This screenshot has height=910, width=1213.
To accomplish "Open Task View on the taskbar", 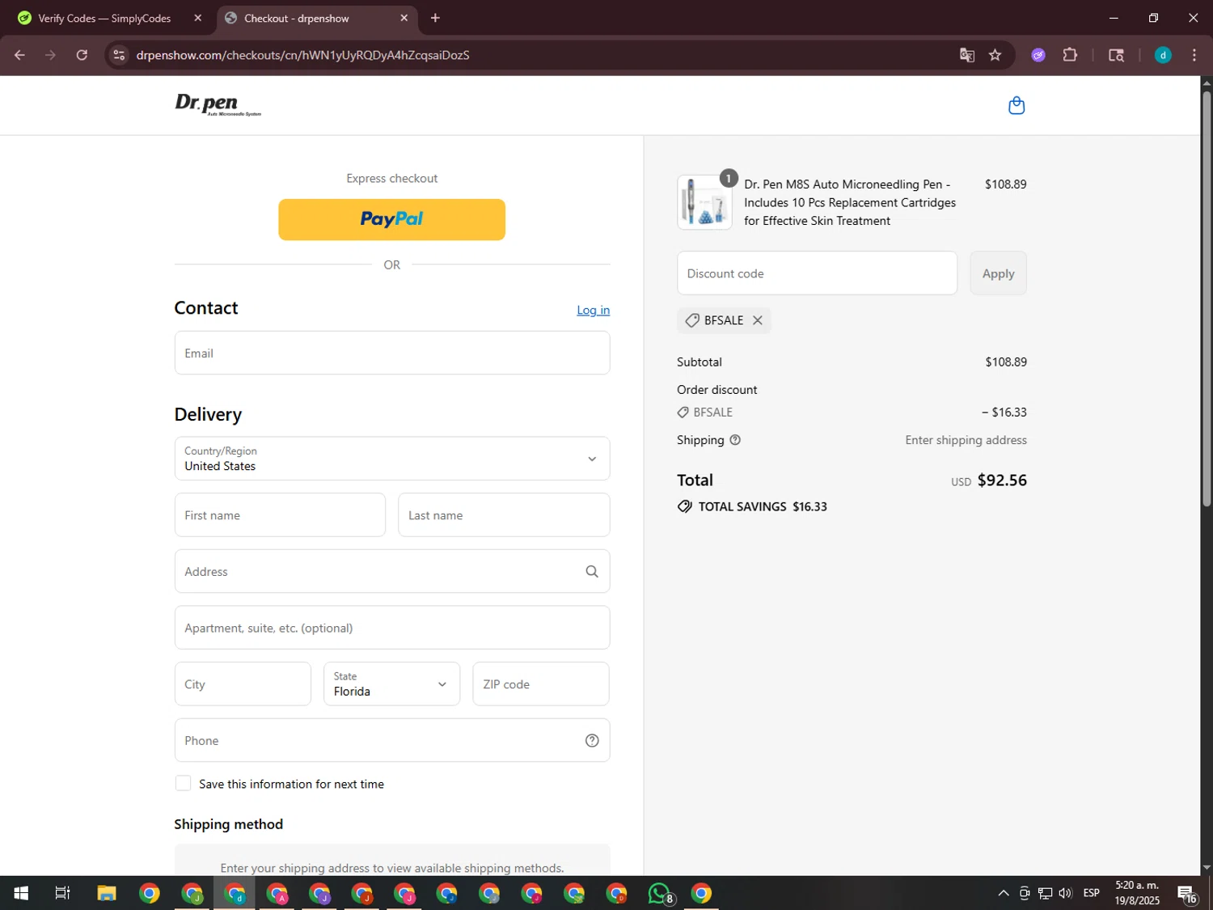I will (x=62, y=893).
